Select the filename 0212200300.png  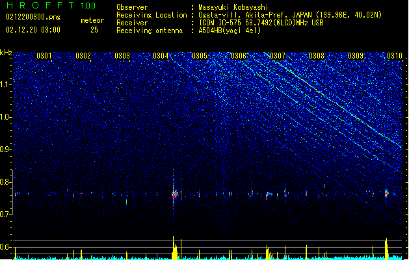pos(33,17)
